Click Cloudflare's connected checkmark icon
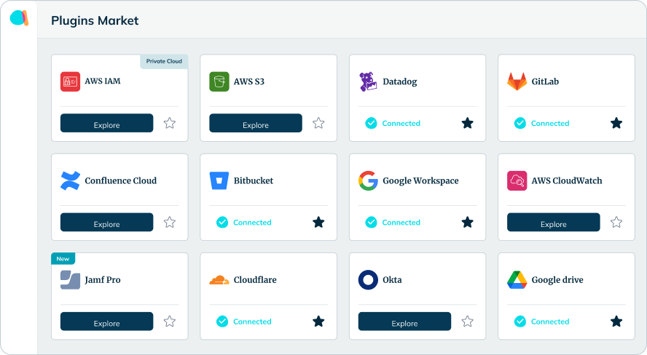This screenshot has height=355, width=647. pos(222,322)
